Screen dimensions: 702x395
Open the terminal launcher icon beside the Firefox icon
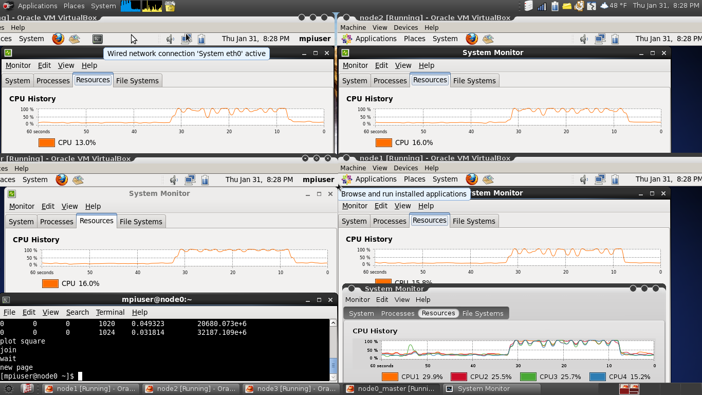pyautogui.click(x=97, y=39)
